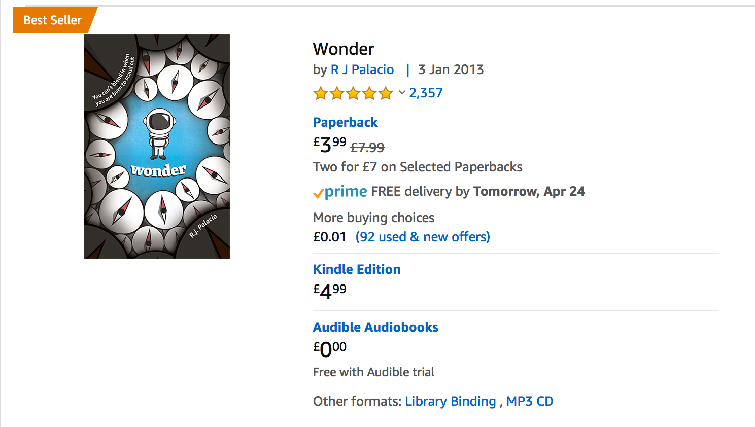Select the Audible Audiobooks format
This screenshot has width=755, height=427.
point(375,327)
